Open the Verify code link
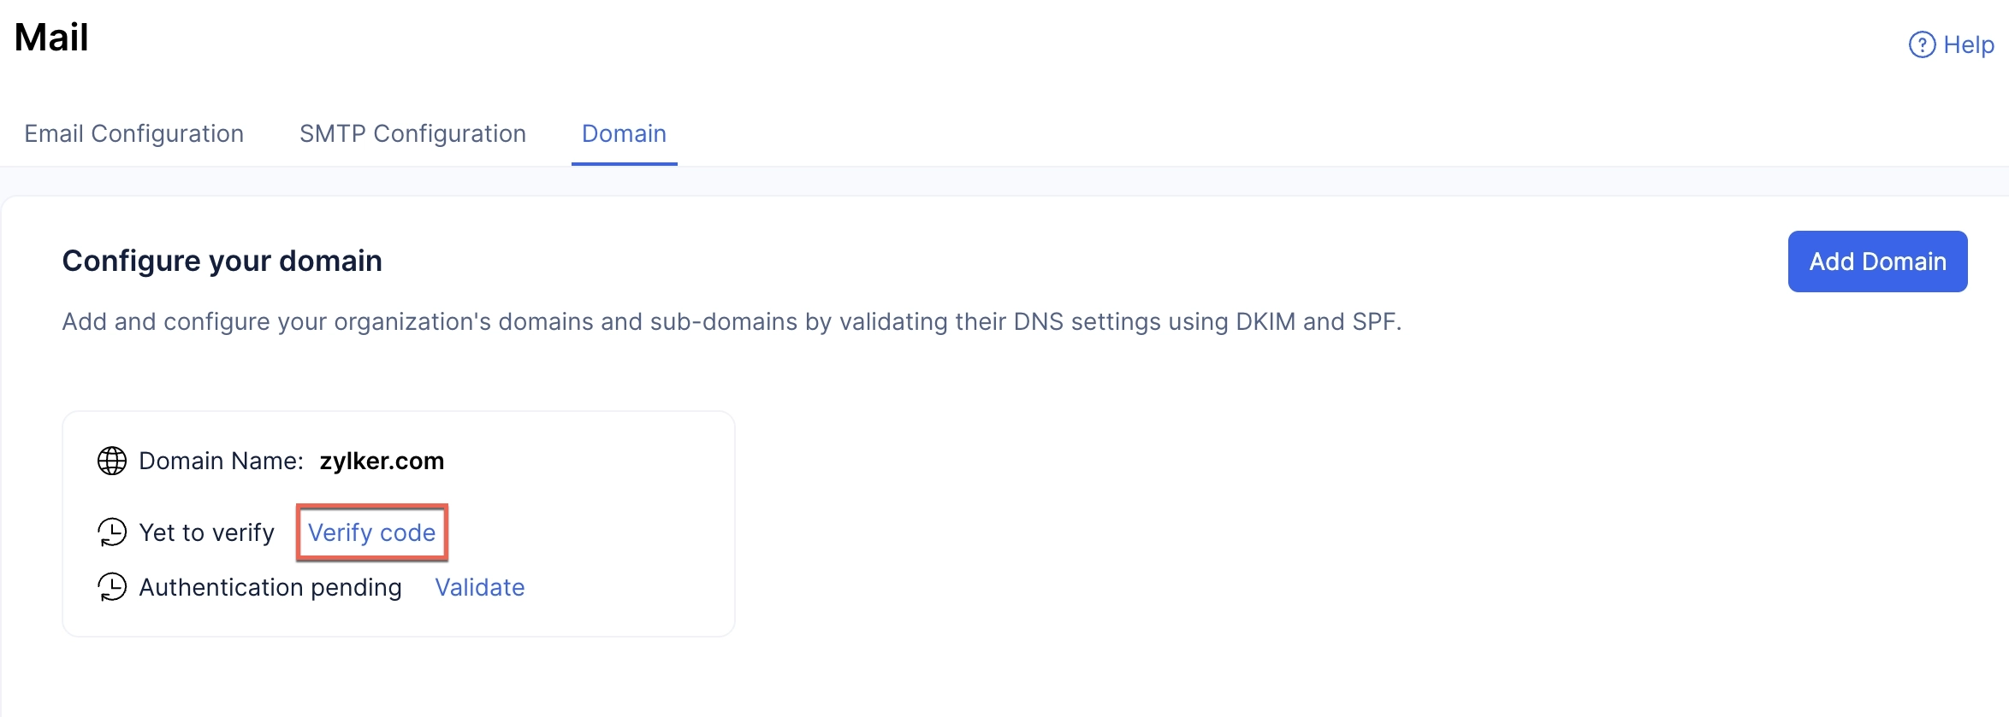The width and height of the screenshot is (2009, 717). [x=372, y=532]
